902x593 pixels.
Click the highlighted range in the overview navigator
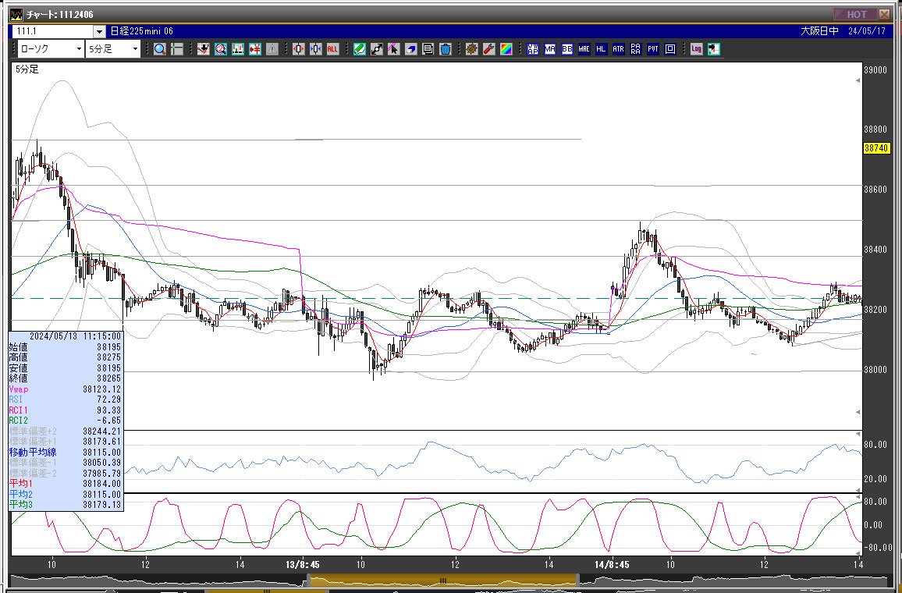(443, 581)
